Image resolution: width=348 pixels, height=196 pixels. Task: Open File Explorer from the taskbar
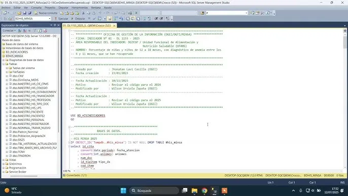click(x=194, y=190)
